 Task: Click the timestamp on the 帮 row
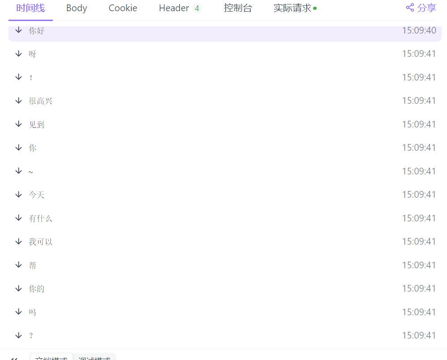[x=419, y=265]
